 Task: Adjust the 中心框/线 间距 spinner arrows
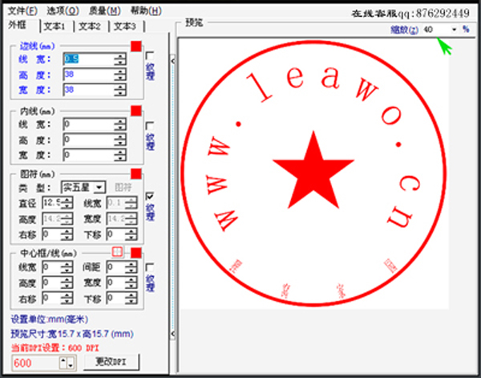pos(131,267)
